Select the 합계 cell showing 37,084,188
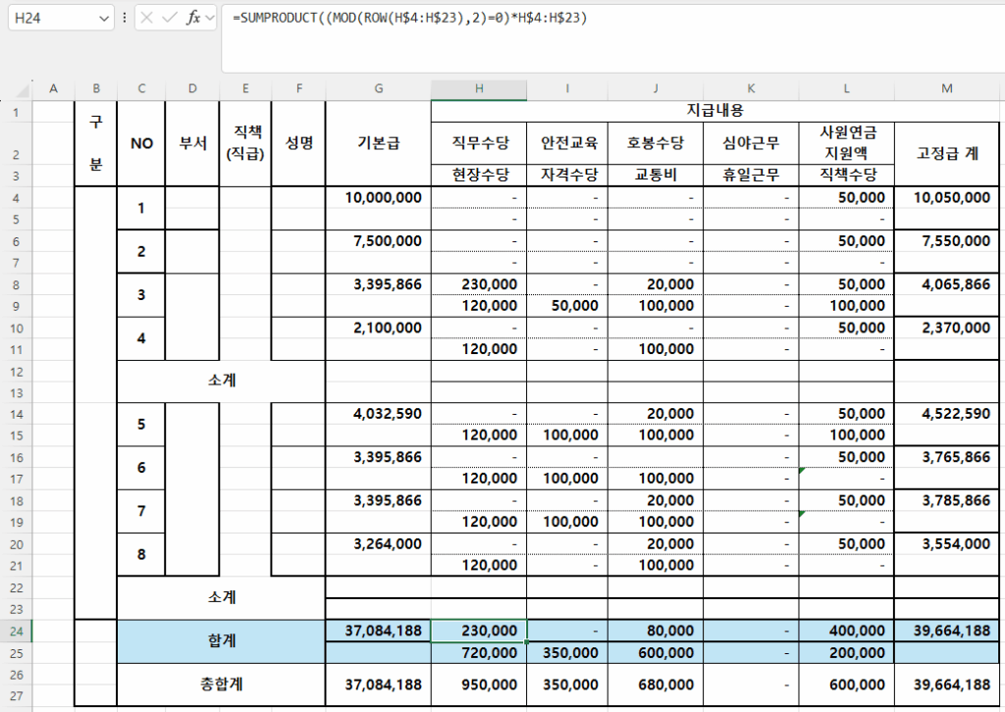 (x=378, y=632)
